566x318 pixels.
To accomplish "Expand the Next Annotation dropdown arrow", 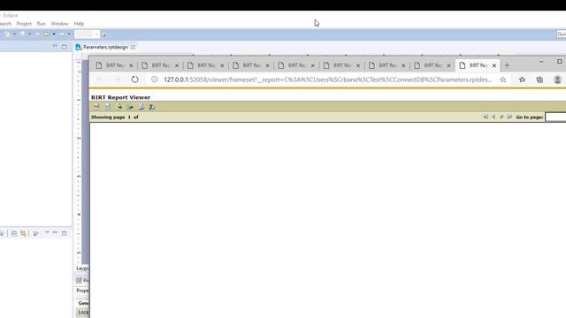I will (x=14, y=34).
